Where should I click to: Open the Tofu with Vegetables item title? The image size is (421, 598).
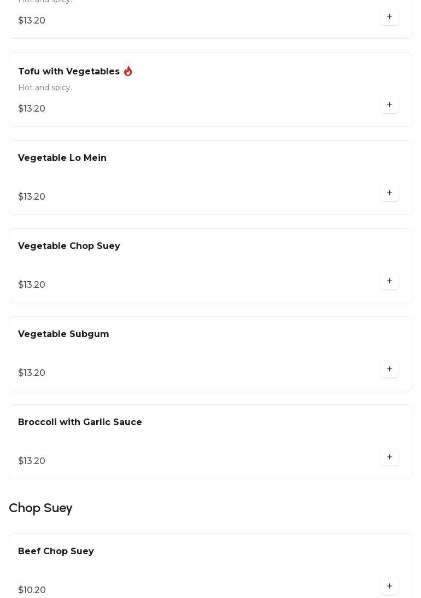click(x=69, y=72)
